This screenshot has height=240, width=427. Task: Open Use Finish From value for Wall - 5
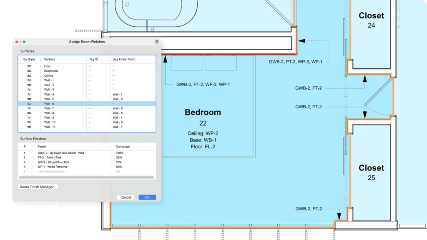pos(117,99)
